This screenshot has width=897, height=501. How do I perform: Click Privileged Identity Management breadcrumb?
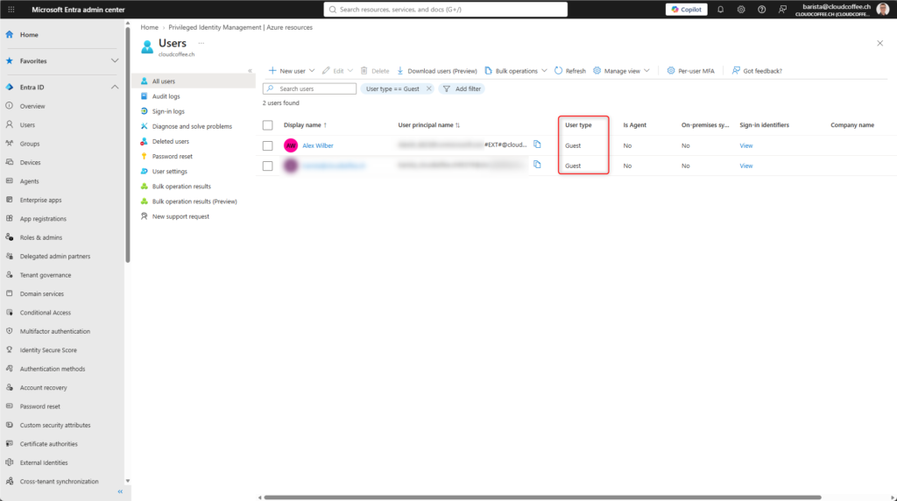(240, 27)
